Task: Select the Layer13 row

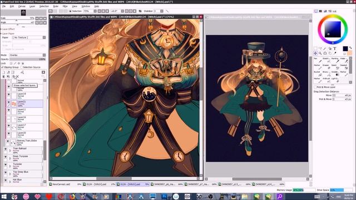Action: click(24, 111)
